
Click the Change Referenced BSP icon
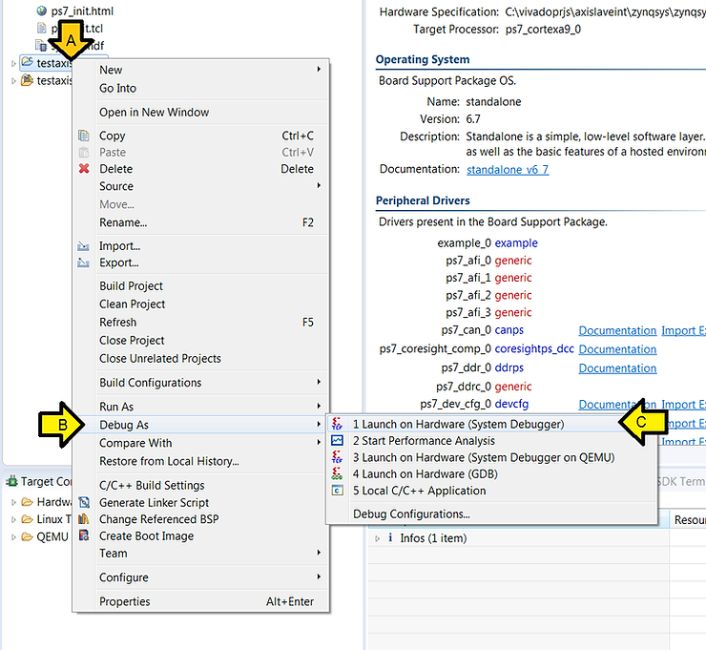(84, 519)
